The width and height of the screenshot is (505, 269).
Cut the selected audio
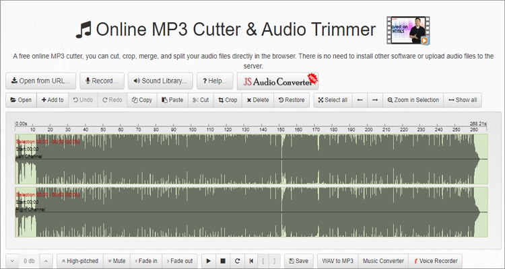(201, 100)
